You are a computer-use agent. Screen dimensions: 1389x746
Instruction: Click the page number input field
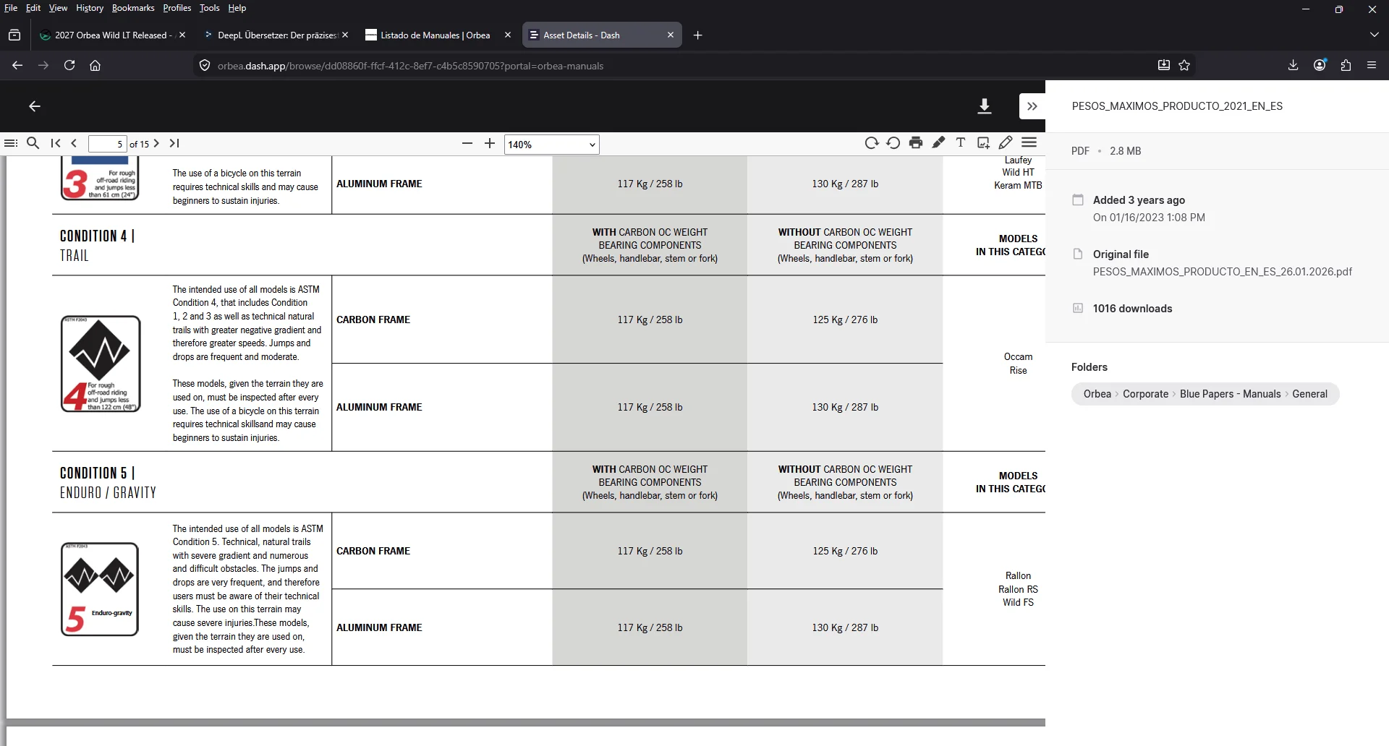(107, 144)
